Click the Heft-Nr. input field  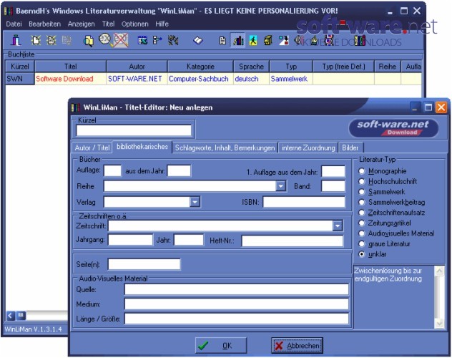click(x=293, y=241)
